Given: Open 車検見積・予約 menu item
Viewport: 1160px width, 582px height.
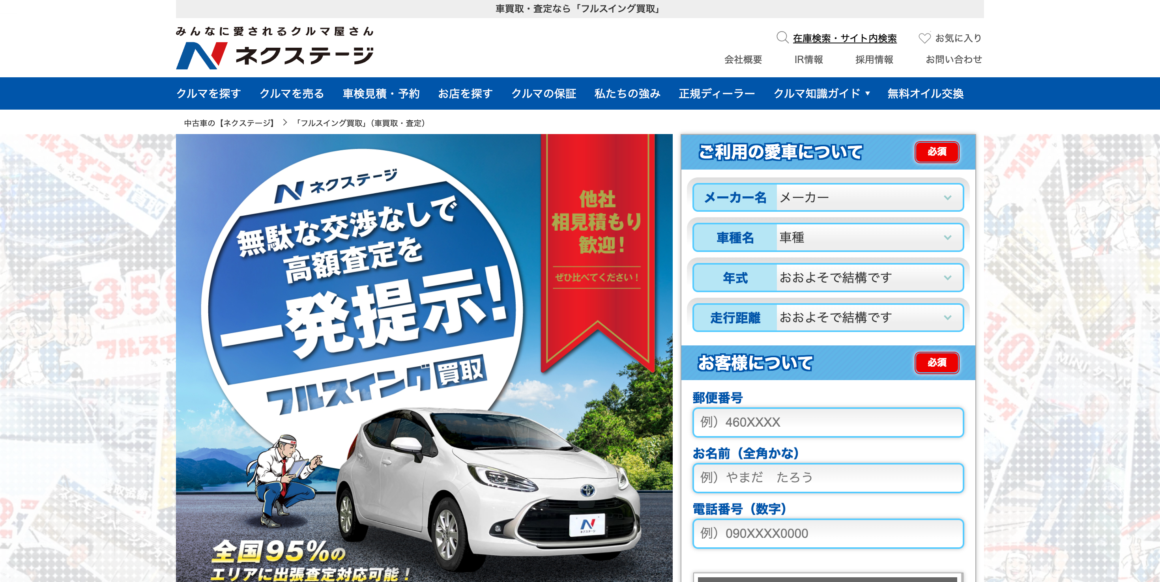Looking at the screenshot, I should pos(381,93).
